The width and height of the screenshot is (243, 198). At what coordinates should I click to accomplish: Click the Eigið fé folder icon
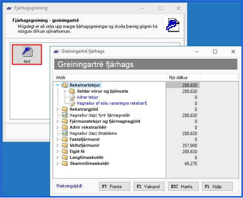(x=64, y=151)
